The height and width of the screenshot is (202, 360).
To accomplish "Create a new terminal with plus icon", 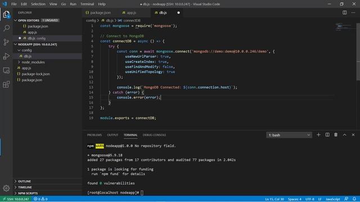I will tap(318, 135).
